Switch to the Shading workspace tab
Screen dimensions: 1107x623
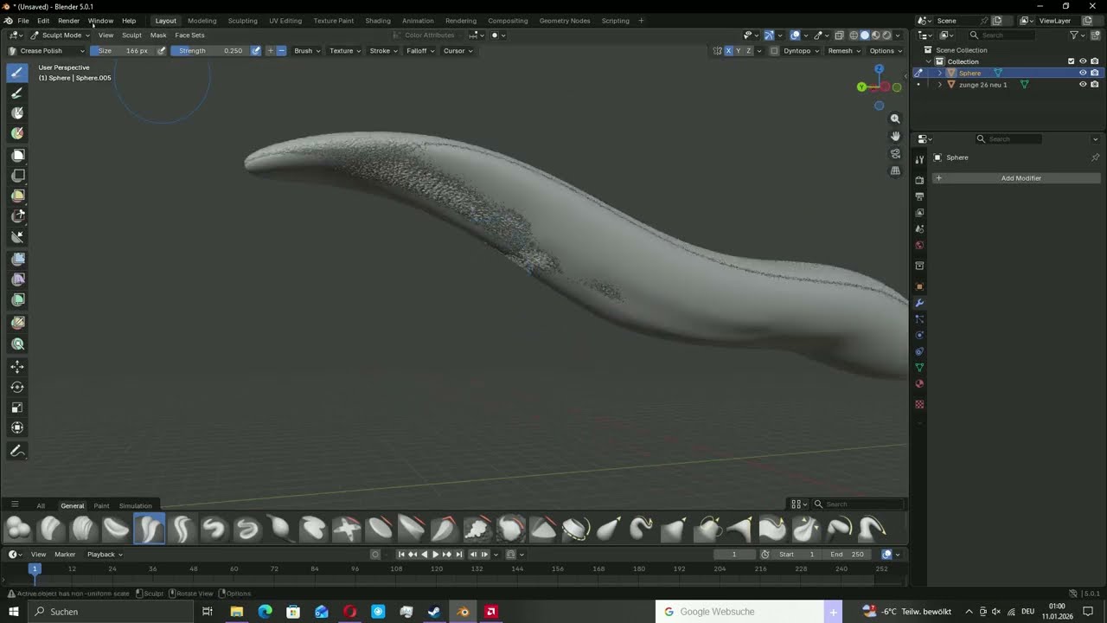pyautogui.click(x=378, y=21)
